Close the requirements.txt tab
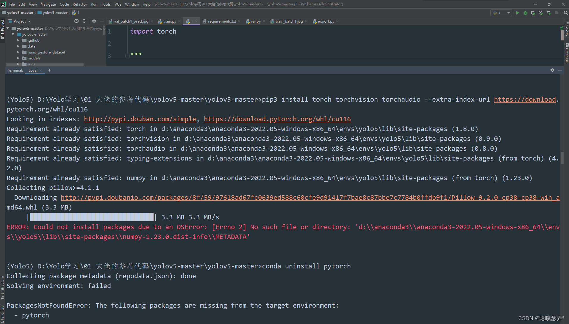569x324 pixels. (x=240, y=21)
